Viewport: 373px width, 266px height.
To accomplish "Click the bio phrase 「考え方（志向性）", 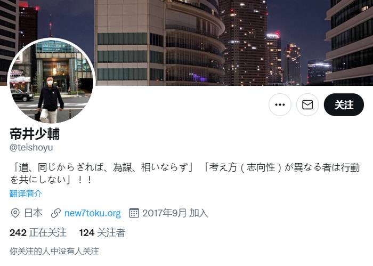I will [x=242, y=167].
